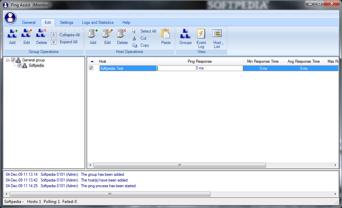
Task: Open the Logs and Statistics tab
Action: (98, 22)
